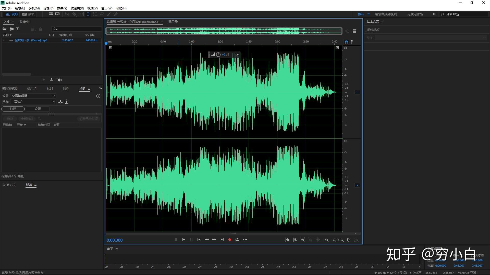Switch to Multitrack (多轨) view

(28, 14)
